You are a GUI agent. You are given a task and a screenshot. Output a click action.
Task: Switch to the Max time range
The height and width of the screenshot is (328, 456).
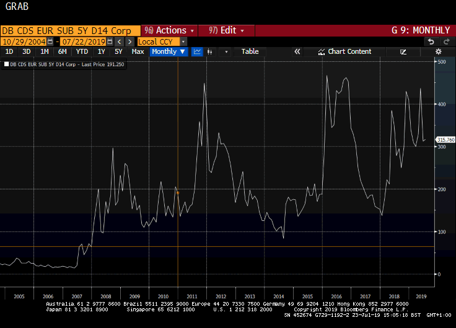[138, 52]
